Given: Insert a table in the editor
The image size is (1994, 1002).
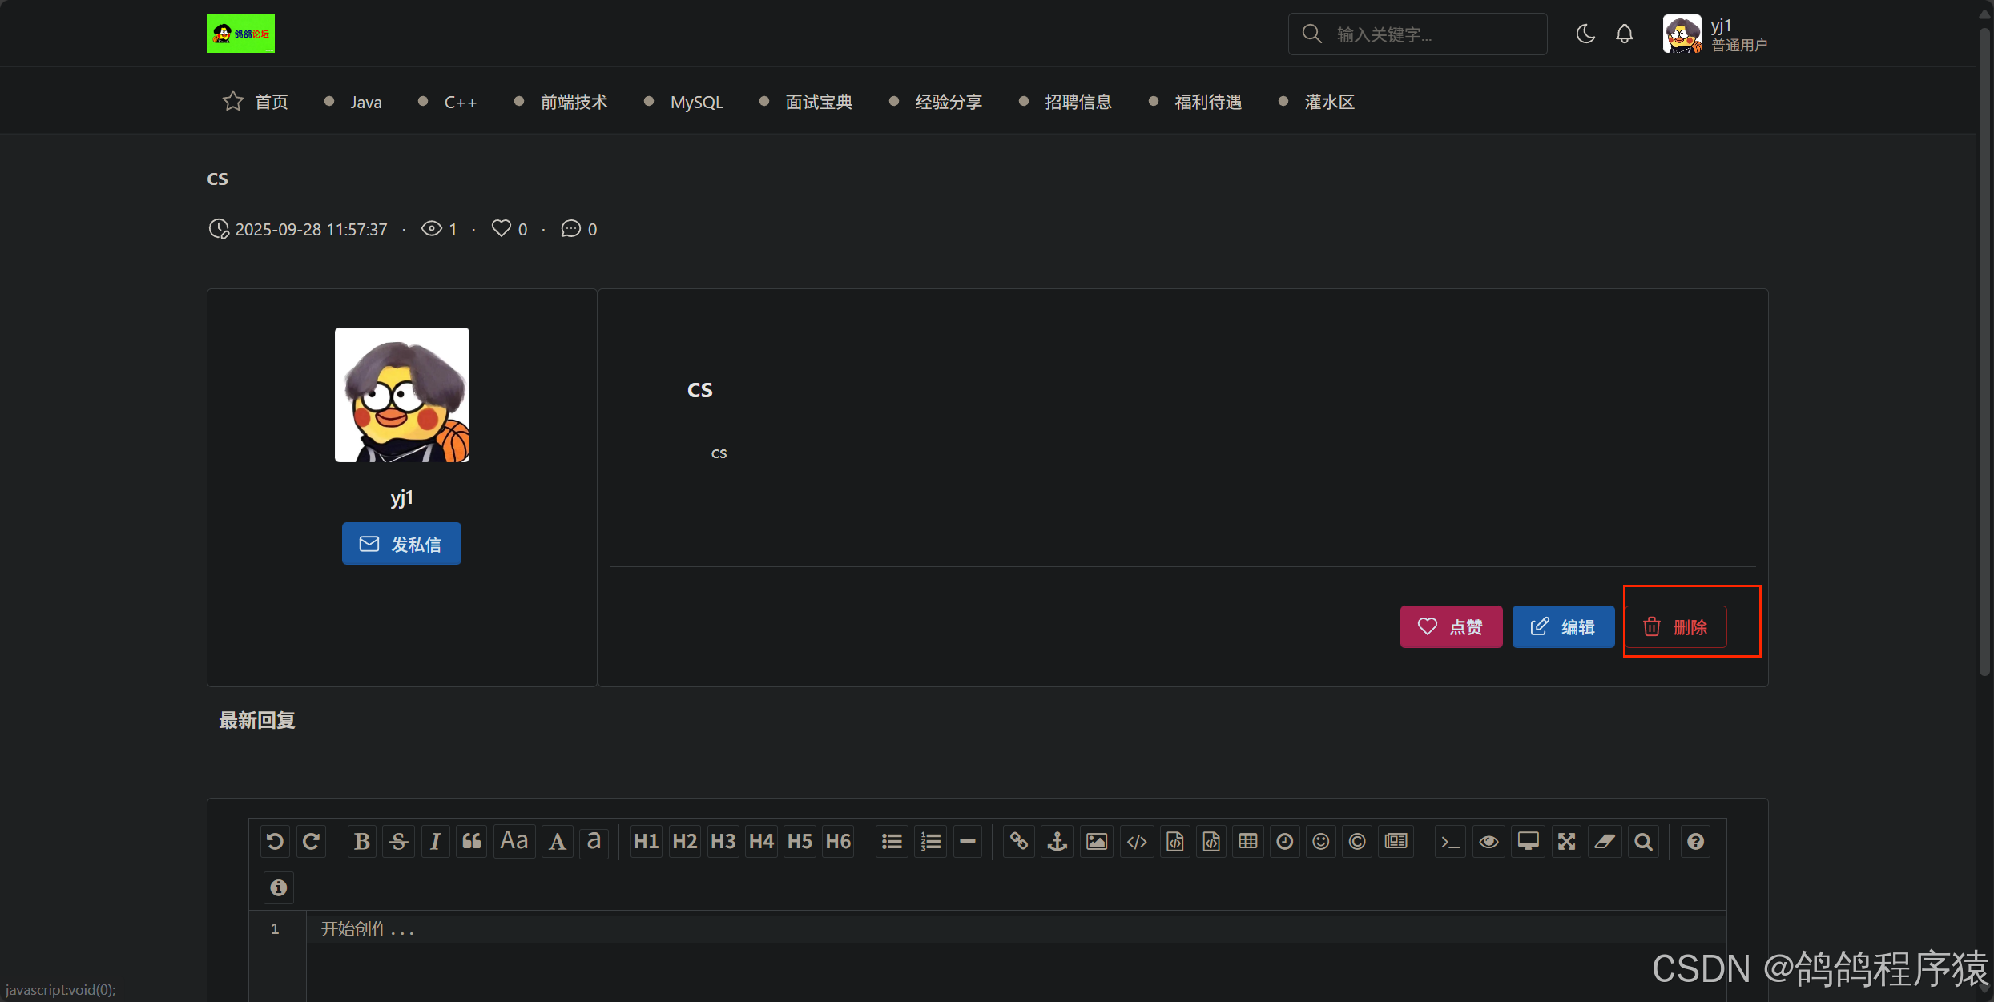Looking at the screenshot, I should click(x=1247, y=841).
